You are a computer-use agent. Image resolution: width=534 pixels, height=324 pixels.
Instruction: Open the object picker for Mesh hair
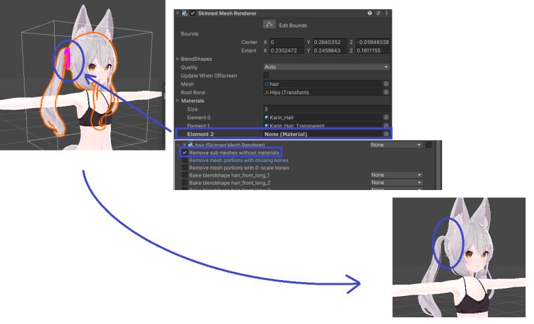386,83
